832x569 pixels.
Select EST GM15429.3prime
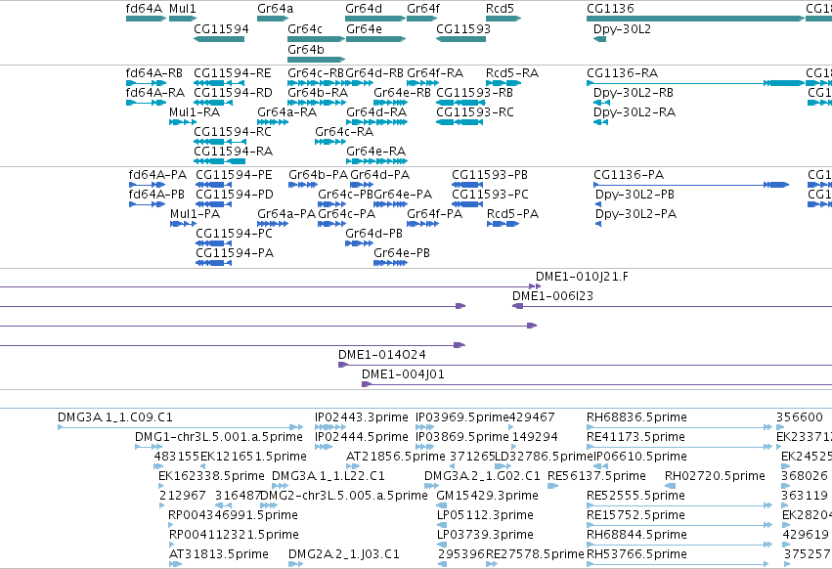pos(487,497)
